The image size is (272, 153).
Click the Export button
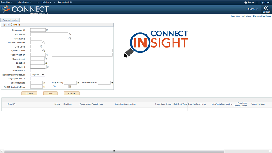pyautogui.click(x=72, y=93)
